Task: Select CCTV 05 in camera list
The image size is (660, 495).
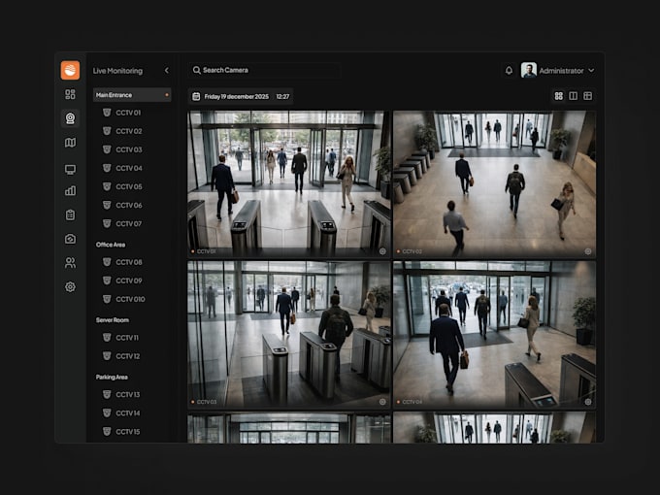Action: [122, 186]
